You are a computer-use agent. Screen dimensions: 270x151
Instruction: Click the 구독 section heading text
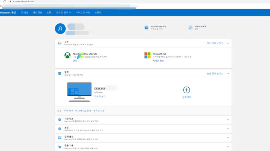66,42
